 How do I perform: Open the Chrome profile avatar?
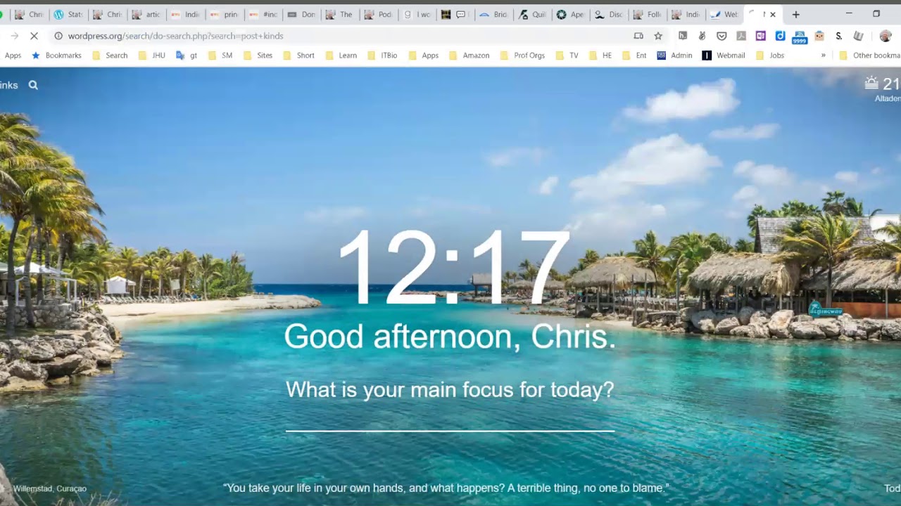coord(886,36)
